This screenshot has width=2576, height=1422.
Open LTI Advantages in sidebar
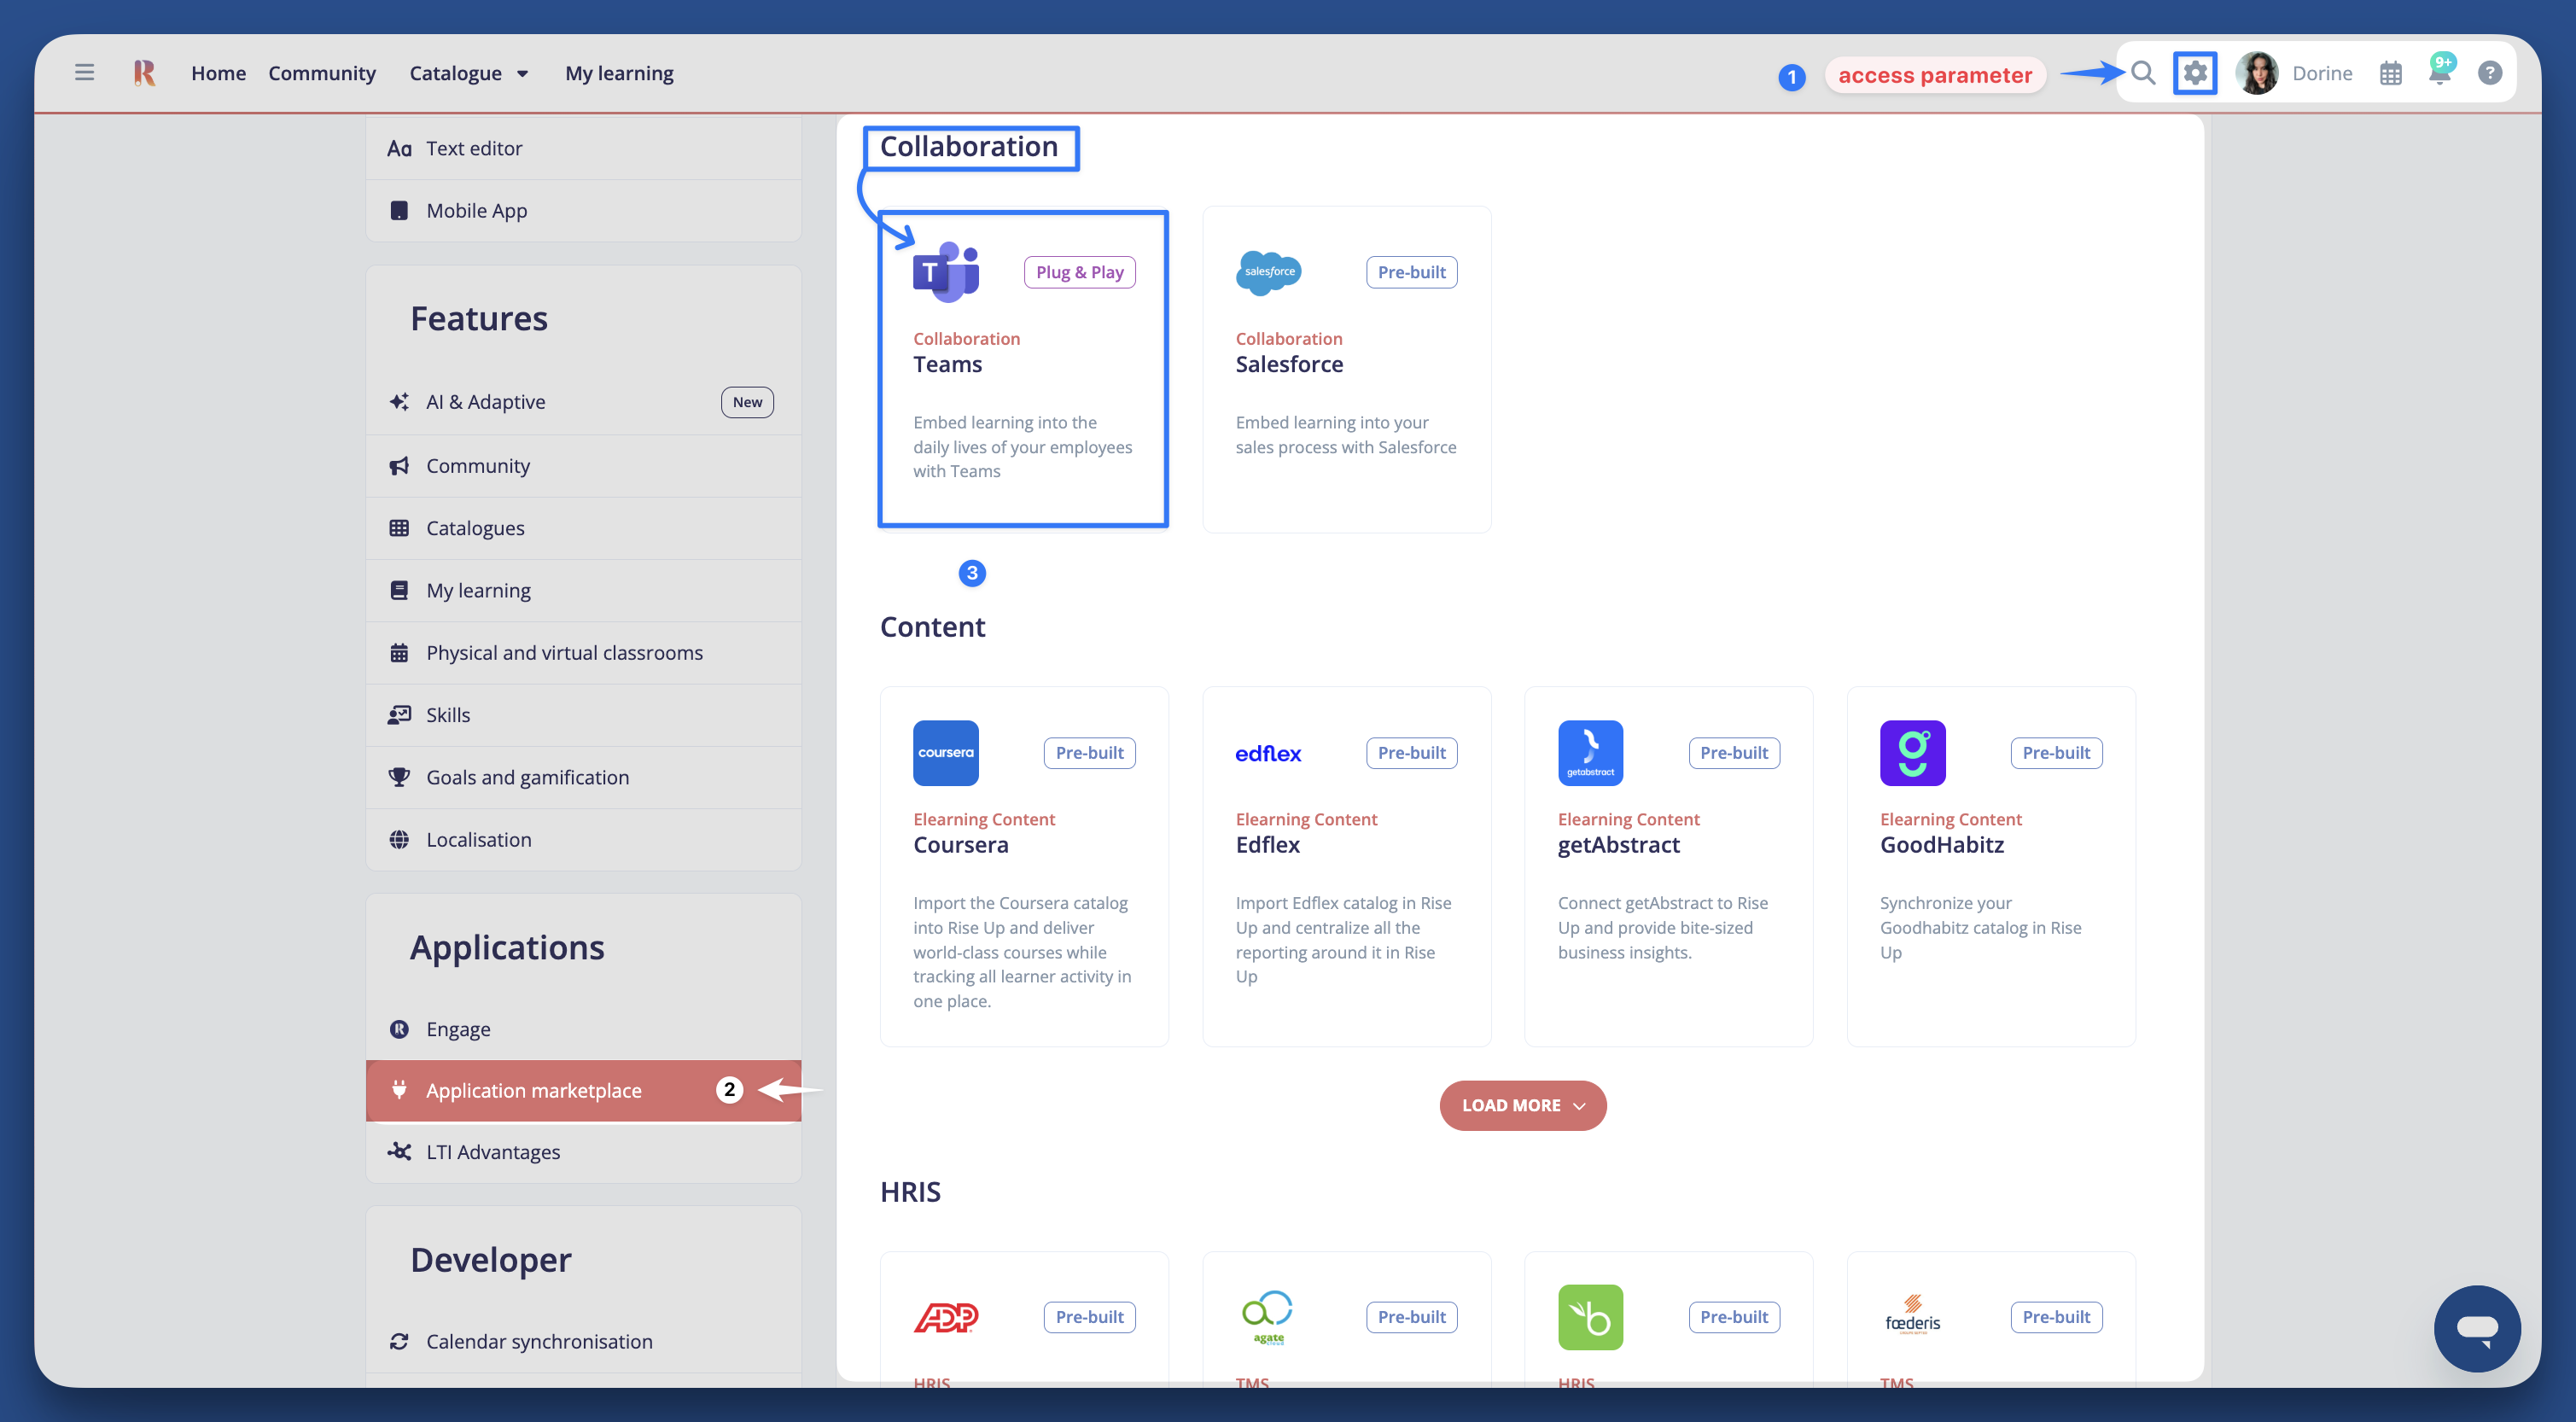[492, 1152]
